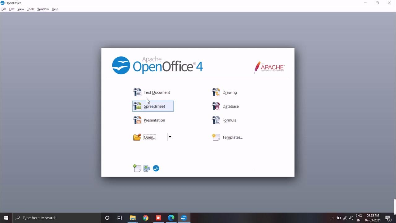Viewport: 396px width, 223px height.
Task: Open the Windows Start menu
Action: [6, 218]
